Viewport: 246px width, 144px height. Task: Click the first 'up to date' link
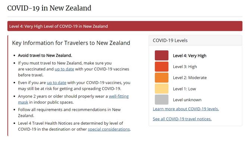(x=64, y=69)
